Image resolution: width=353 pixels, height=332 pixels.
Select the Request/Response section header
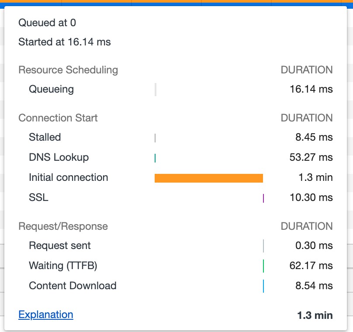click(x=63, y=226)
